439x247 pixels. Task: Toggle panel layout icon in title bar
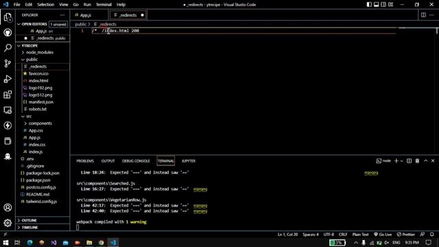(x=377, y=5)
